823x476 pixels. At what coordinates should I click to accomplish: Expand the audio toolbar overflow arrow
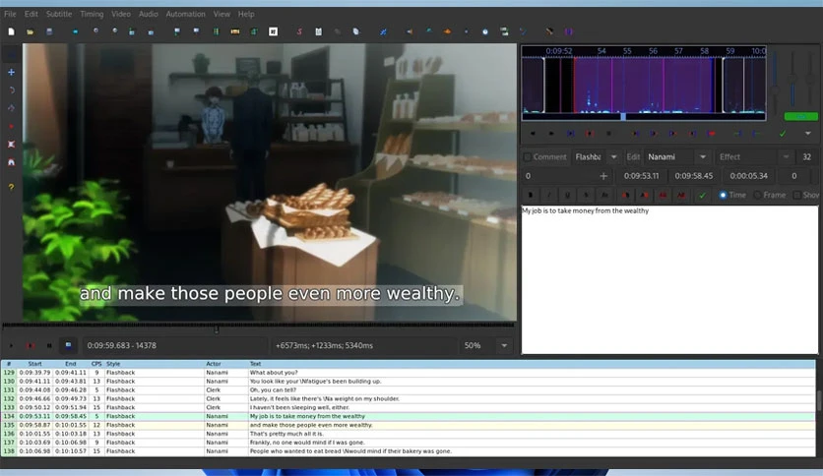pyautogui.click(x=808, y=133)
